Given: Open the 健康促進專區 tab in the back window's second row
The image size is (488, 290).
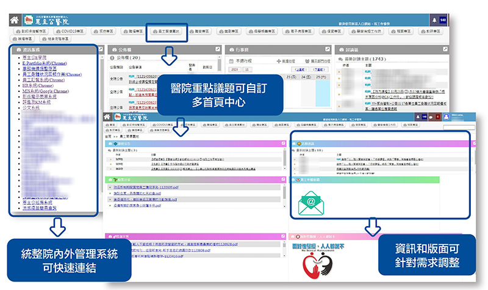Looking at the screenshot, I should (x=56, y=39).
